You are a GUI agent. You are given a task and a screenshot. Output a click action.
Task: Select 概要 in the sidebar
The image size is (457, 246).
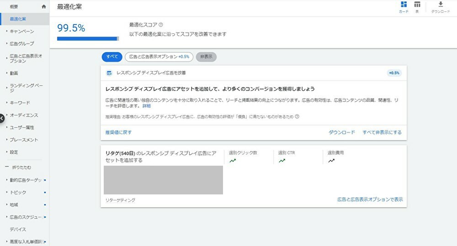(14, 6)
